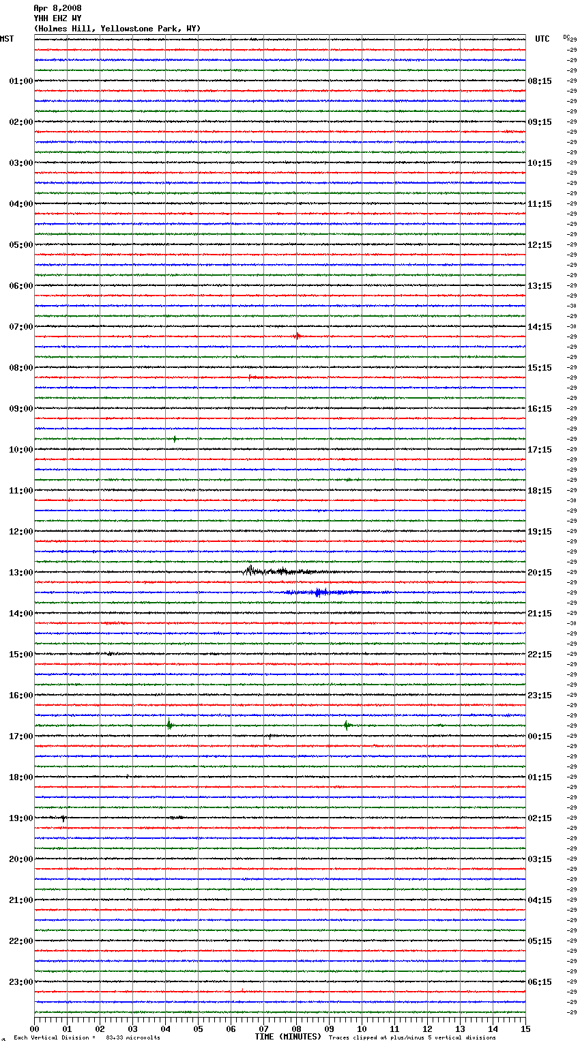
Task: Select the 18:00 MST time label
Action: tap(21, 777)
